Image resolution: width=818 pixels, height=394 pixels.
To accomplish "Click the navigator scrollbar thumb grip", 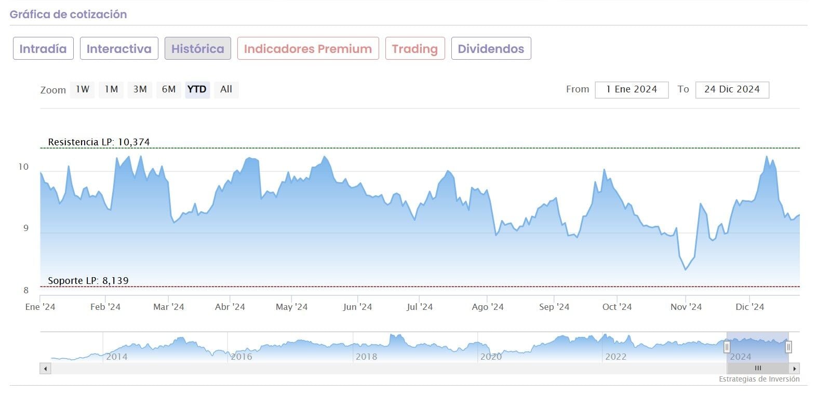I will (x=758, y=369).
